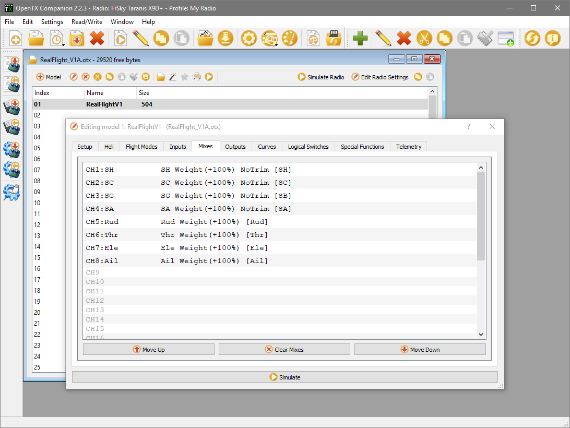Switch to the Outputs tab
The height and width of the screenshot is (428, 570).
(235, 147)
